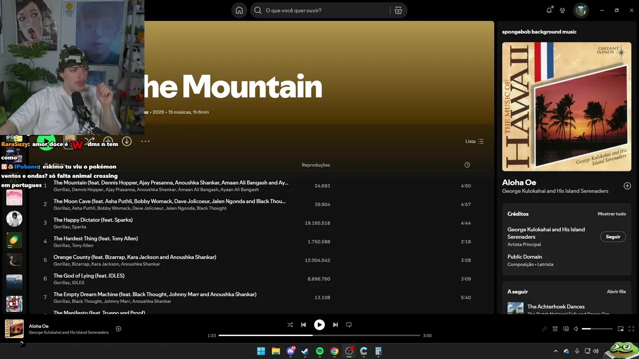639x359 pixels.
Task: Open the album's three-dots more options
Action: (x=145, y=141)
